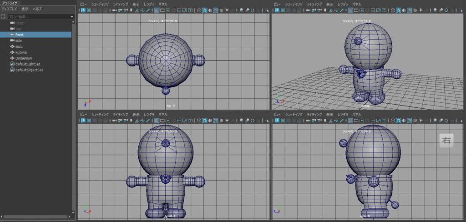Open outliner ディスプレイ menu
Viewport: 466px width, 222px height.
tap(10, 9)
